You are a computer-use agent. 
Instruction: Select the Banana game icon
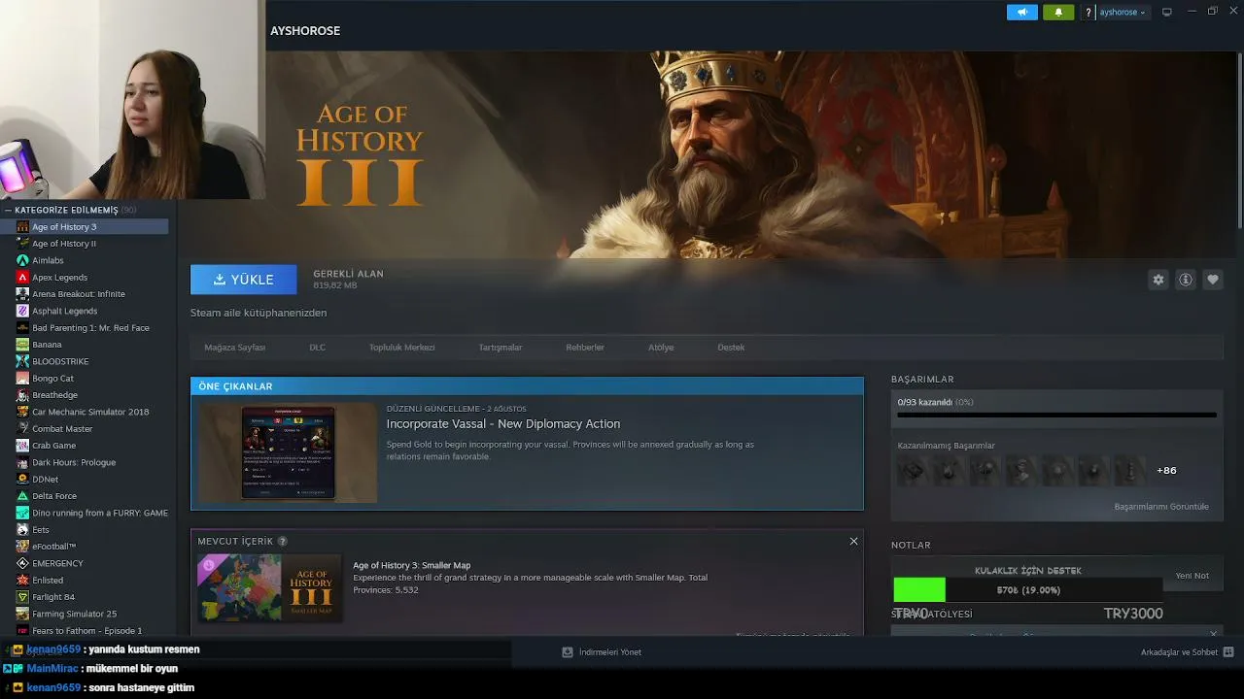(22, 345)
